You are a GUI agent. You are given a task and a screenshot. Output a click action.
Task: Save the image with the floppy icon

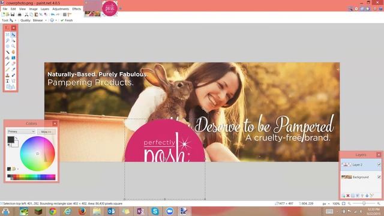point(13,14)
